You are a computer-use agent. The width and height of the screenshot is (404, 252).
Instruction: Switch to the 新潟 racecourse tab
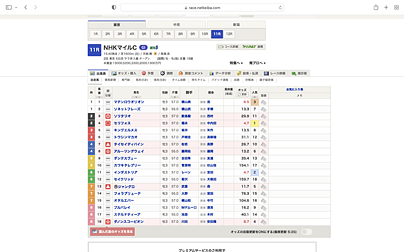pyautogui.click(x=236, y=25)
